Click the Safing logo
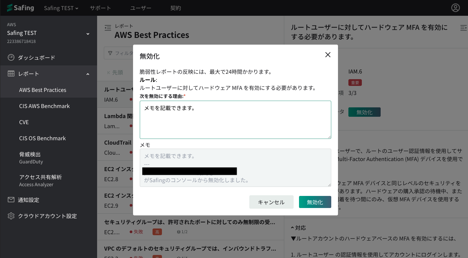The image size is (468, 258). (x=20, y=8)
